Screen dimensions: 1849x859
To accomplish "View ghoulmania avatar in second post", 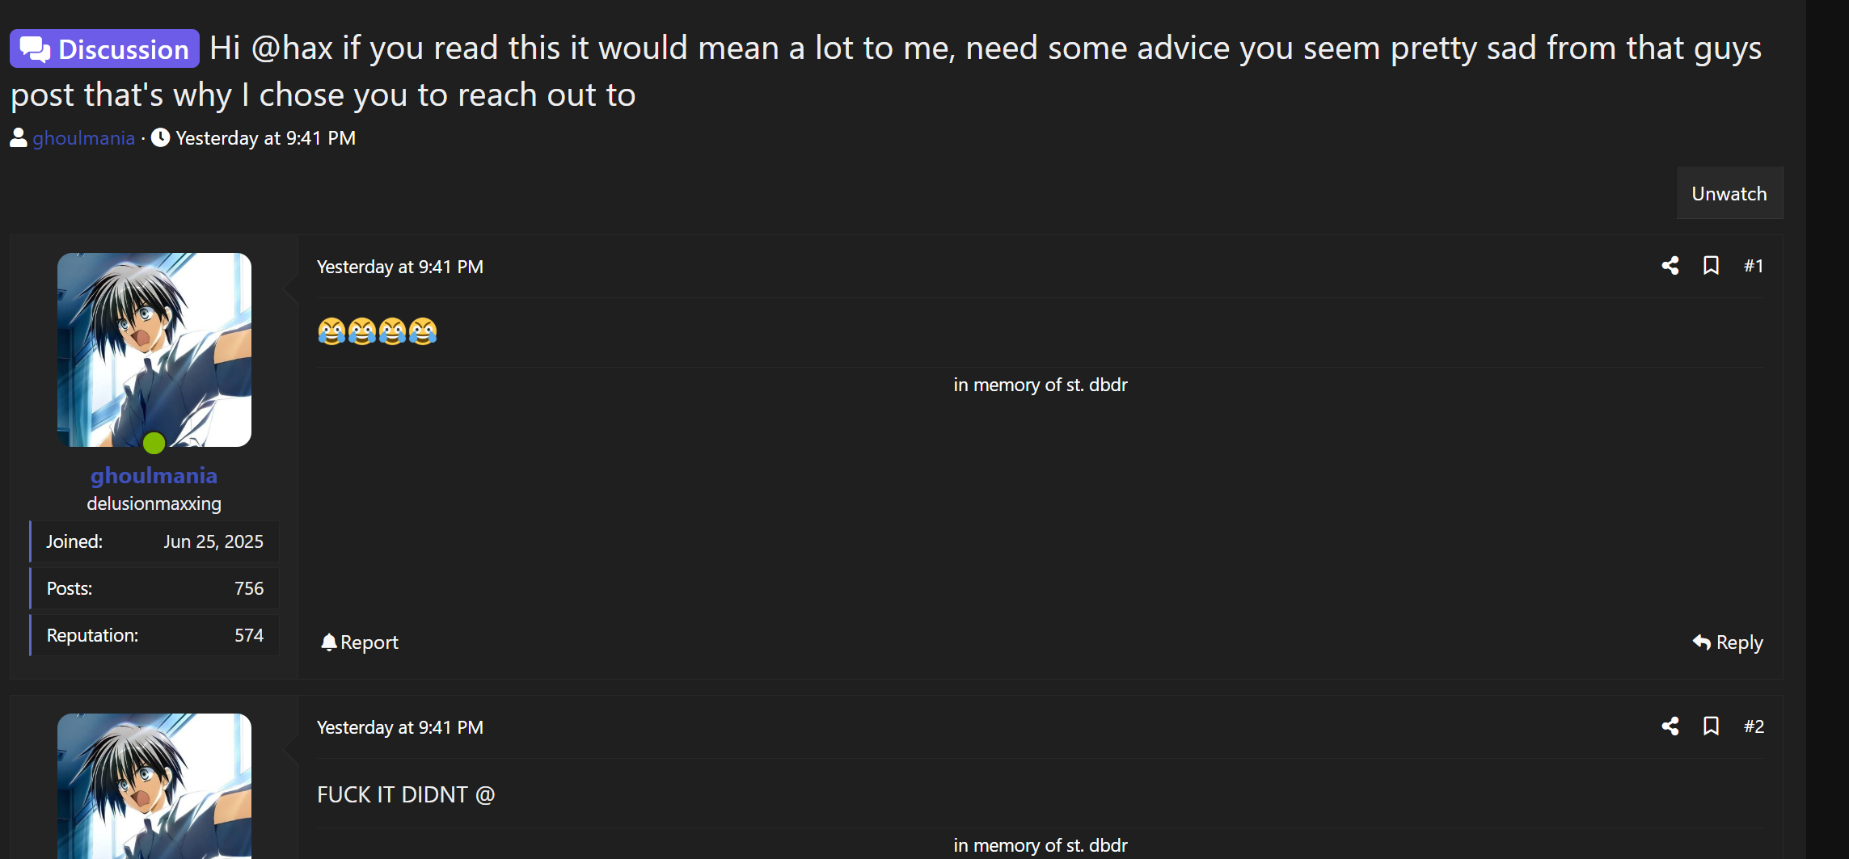I will point(154,786).
